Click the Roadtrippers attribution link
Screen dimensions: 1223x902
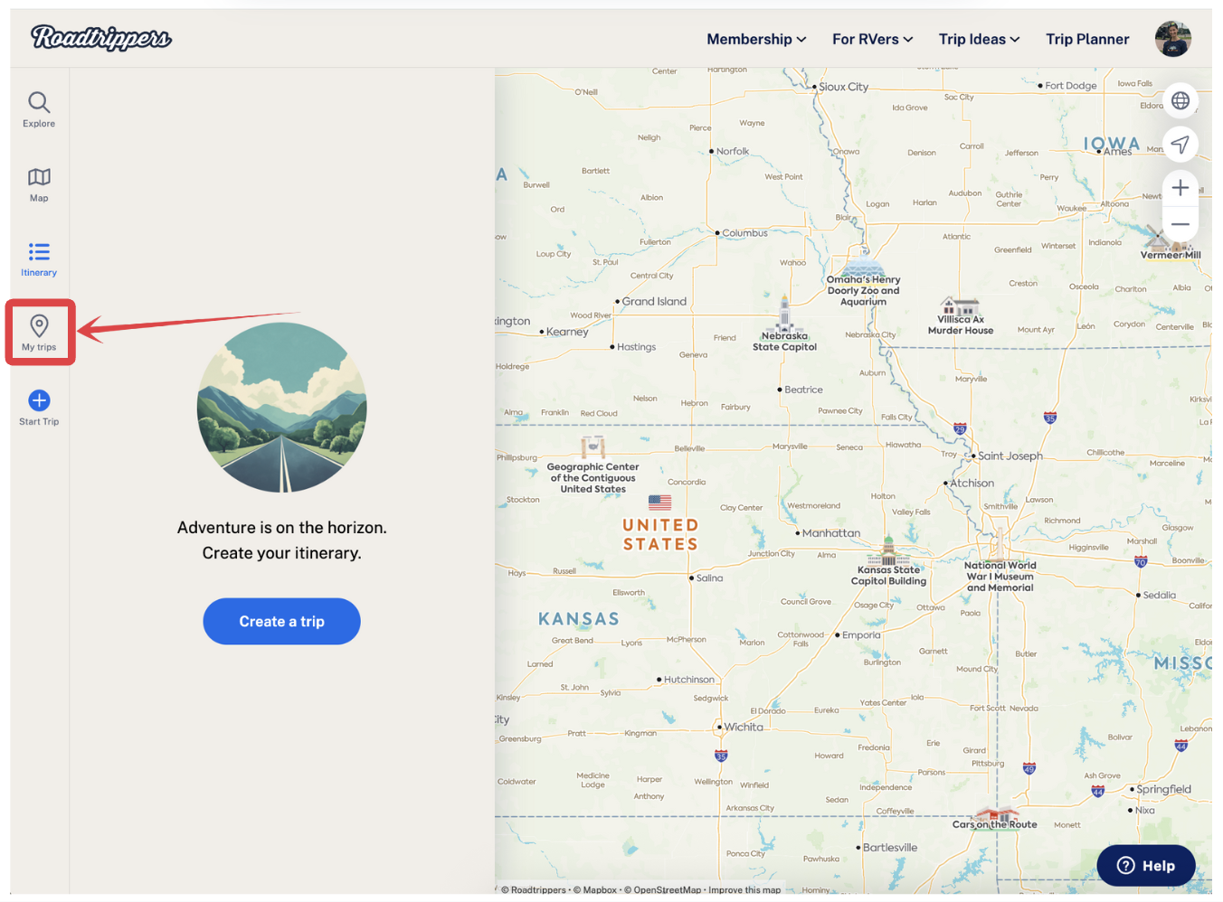tap(534, 889)
